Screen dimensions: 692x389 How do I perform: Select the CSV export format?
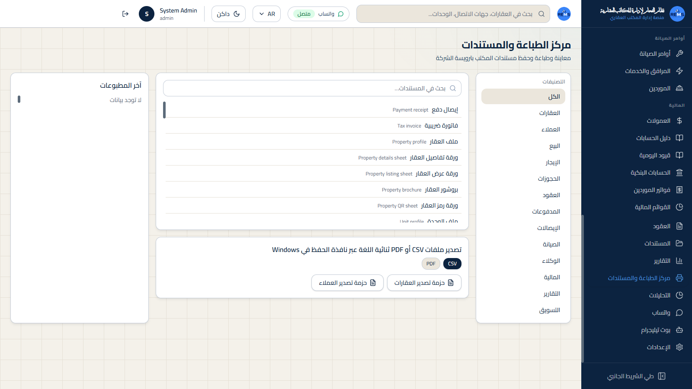452,264
